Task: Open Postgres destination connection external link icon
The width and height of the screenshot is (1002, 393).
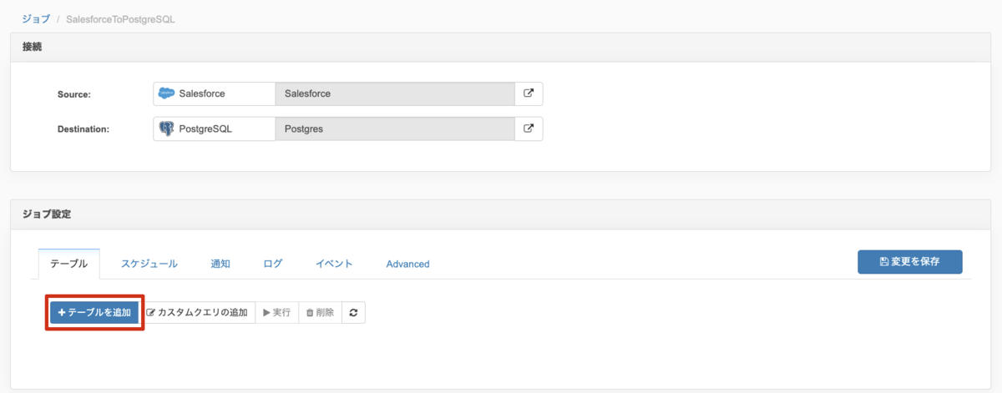Action: 529,128
